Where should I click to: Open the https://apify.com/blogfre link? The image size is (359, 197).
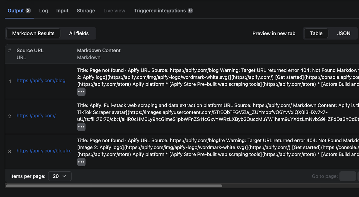tap(44, 151)
